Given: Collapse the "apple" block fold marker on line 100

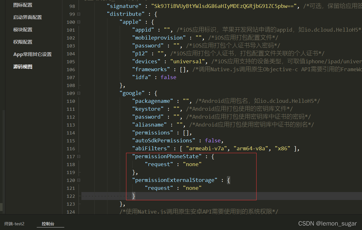Looking at the screenshot, I should [79, 22].
